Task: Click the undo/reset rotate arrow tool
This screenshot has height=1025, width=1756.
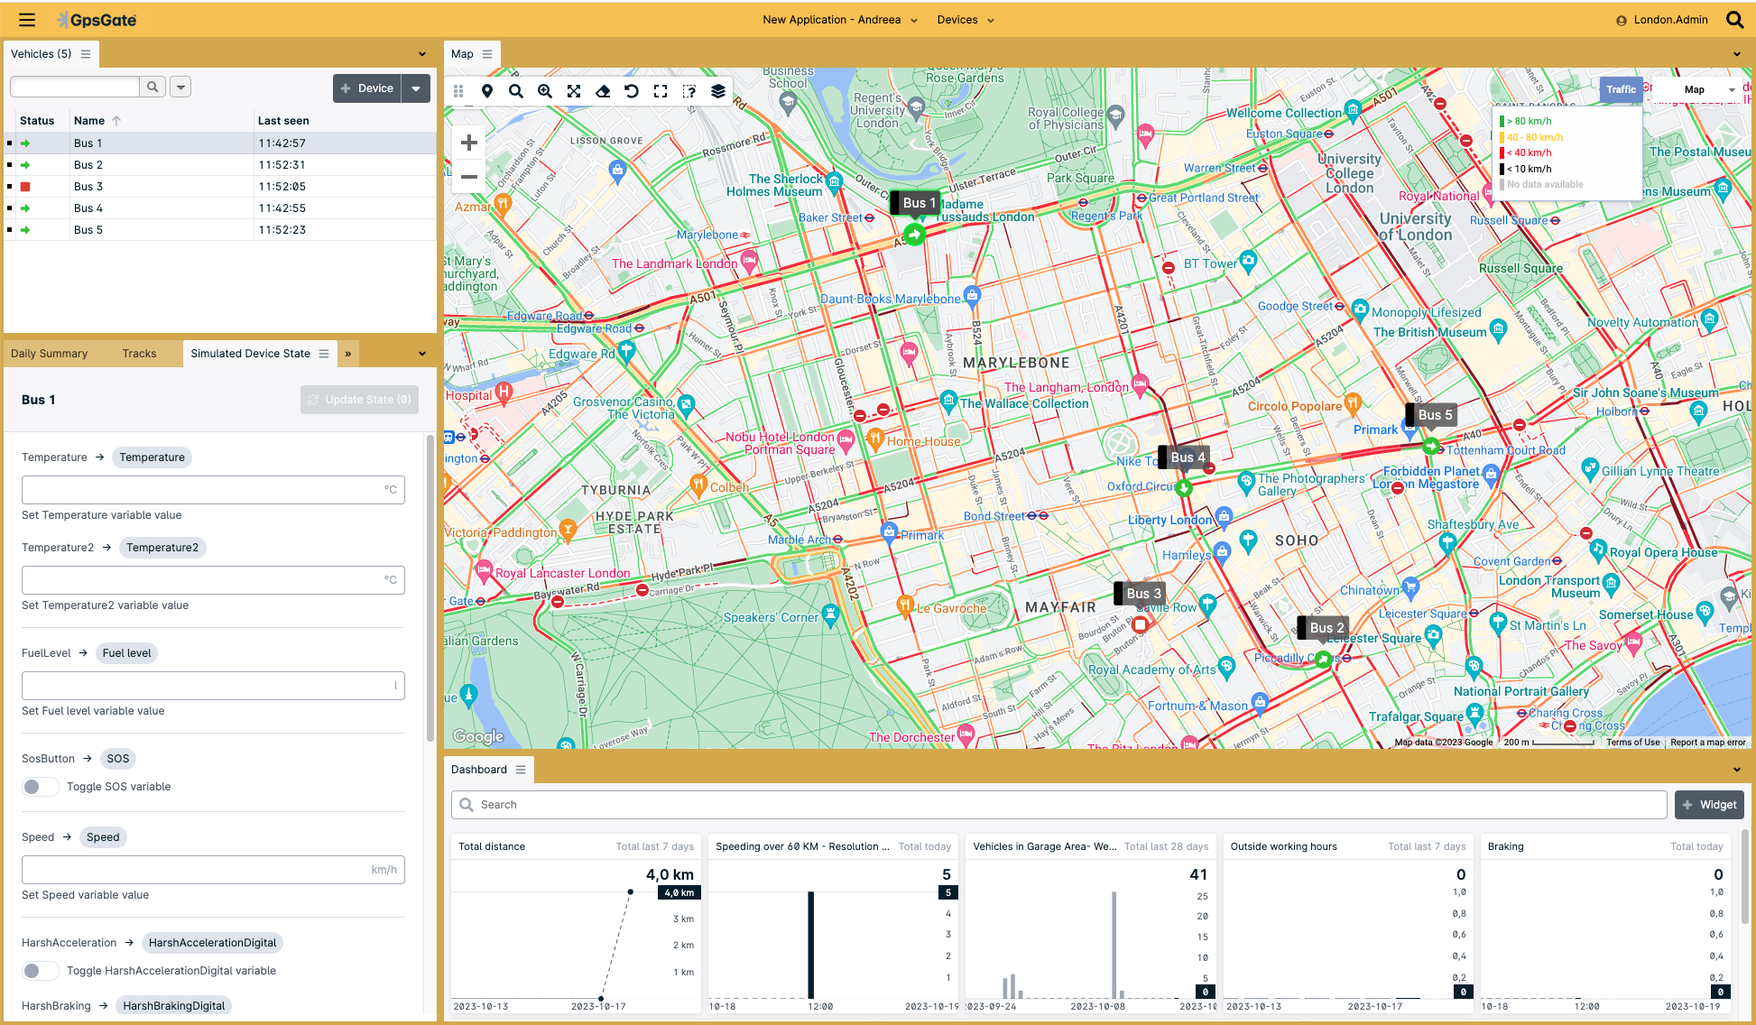Action: (632, 91)
